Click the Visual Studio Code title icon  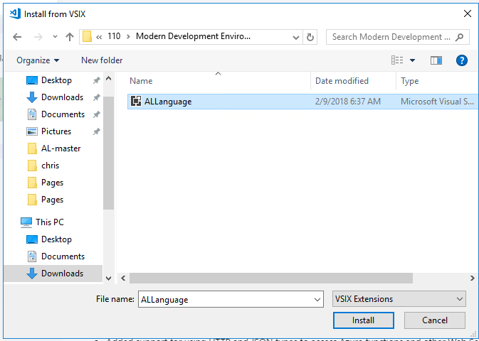[x=15, y=13]
